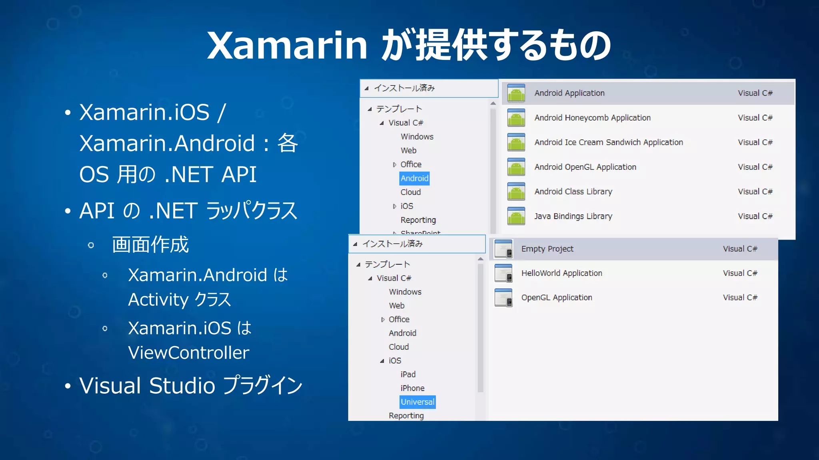Choose the HelloWorld Application template name
This screenshot has height=460, width=819.
(561, 273)
